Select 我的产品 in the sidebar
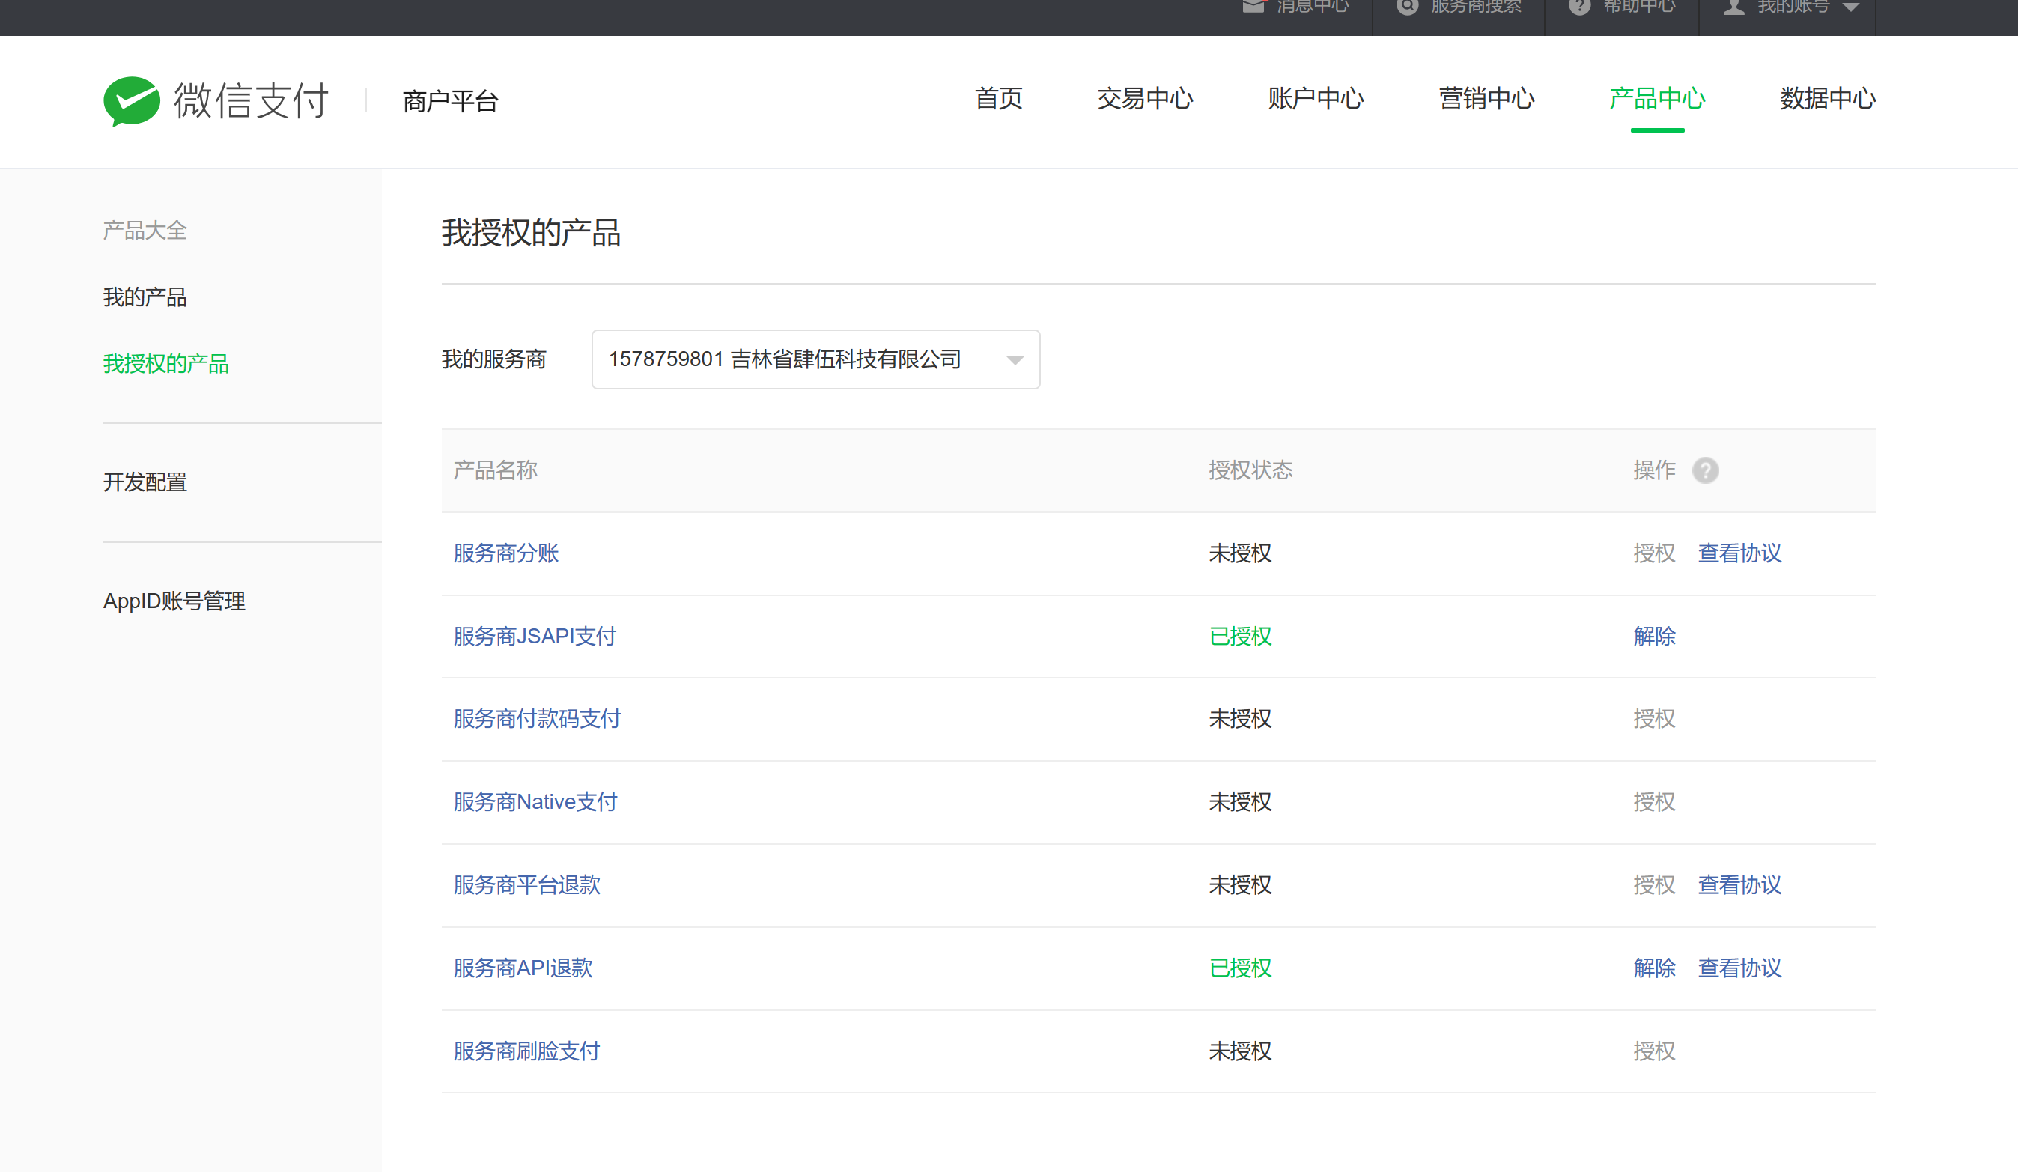 click(x=145, y=297)
